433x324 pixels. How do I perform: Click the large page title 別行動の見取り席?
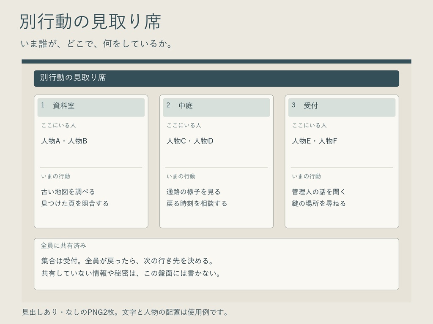(x=90, y=22)
